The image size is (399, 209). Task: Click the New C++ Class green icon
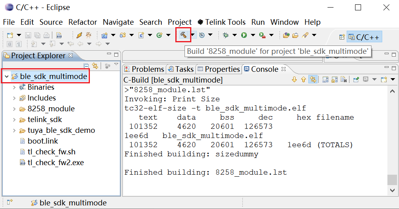coord(159,35)
